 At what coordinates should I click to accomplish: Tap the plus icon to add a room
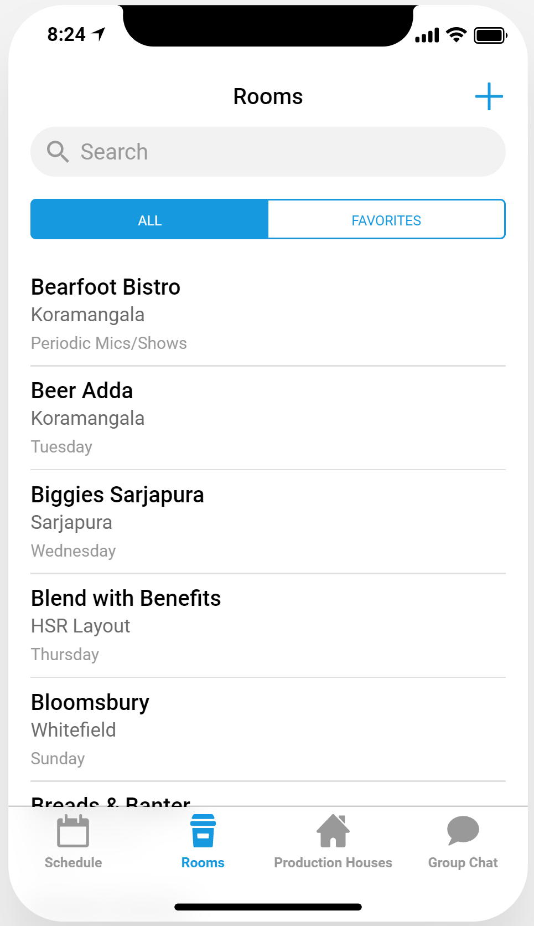(x=489, y=97)
